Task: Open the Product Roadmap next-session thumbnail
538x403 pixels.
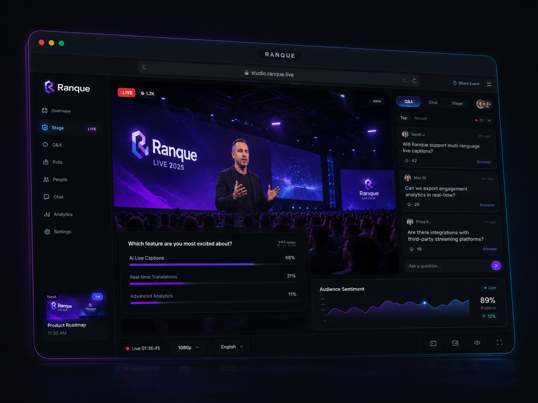Action: point(75,314)
